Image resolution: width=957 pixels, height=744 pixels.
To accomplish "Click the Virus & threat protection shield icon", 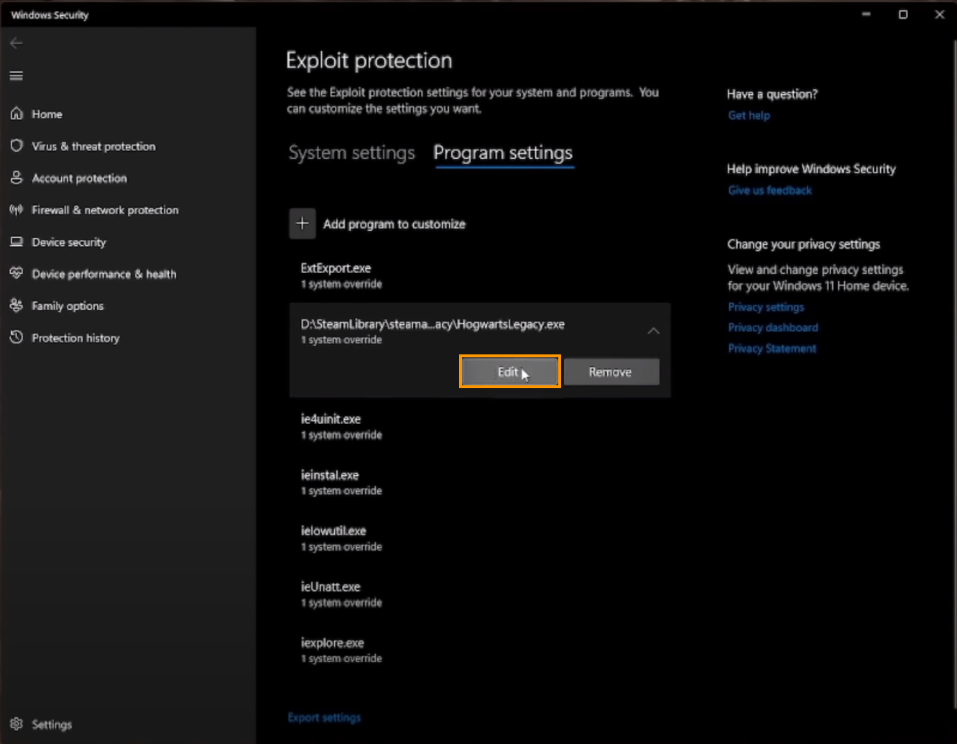I will [17, 146].
